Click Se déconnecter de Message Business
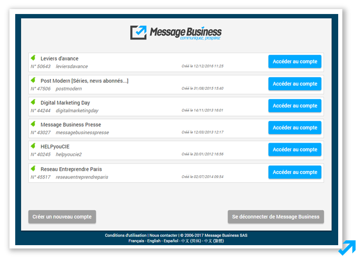 point(276,217)
